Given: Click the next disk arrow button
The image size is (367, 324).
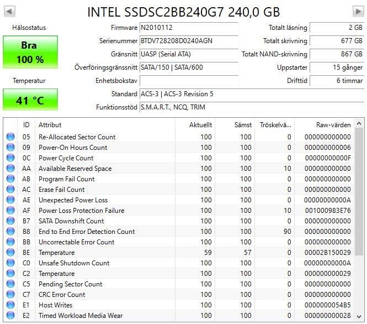Looking at the screenshot, I should pyautogui.click(x=358, y=12).
